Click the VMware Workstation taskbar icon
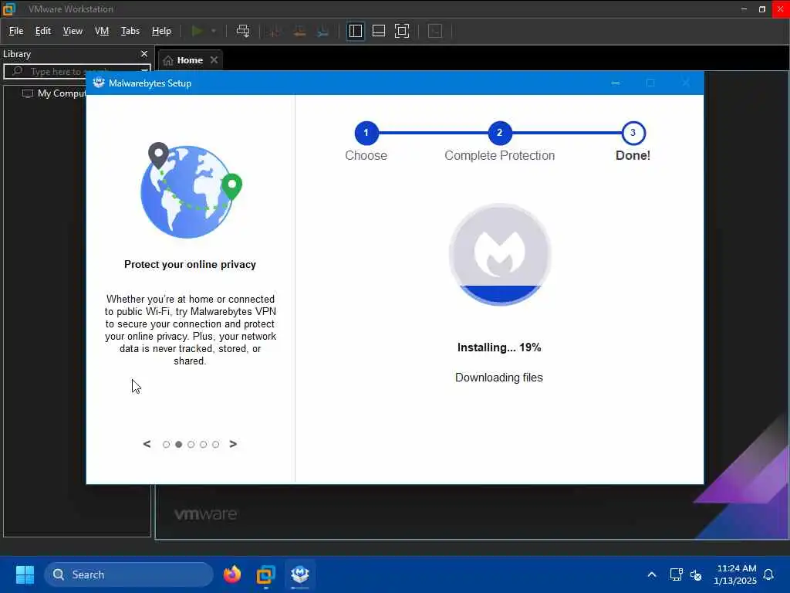Viewport: 790px width, 593px height. click(265, 574)
